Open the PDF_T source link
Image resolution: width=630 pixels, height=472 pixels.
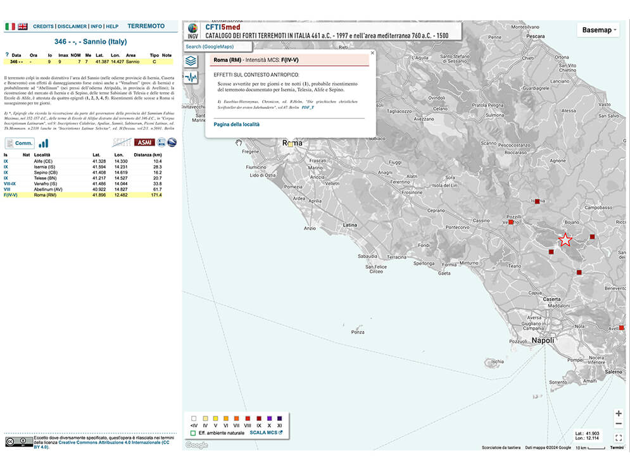pyautogui.click(x=307, y=108)
